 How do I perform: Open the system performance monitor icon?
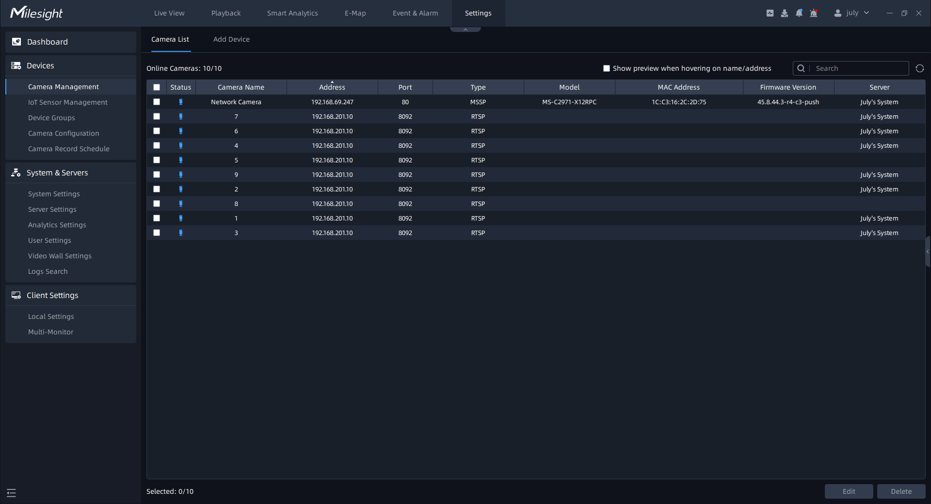tap(770, 13)
